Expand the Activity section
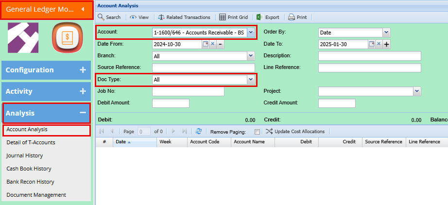The height and width of the screenshot is (205, 448). pyautogui.click(x=83, y=91)
